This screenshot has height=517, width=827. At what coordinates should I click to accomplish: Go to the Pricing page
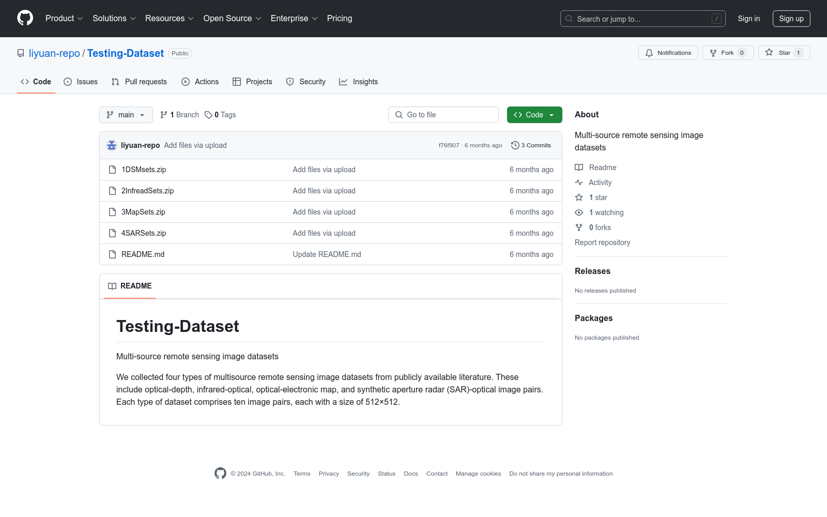pos(340,19)
